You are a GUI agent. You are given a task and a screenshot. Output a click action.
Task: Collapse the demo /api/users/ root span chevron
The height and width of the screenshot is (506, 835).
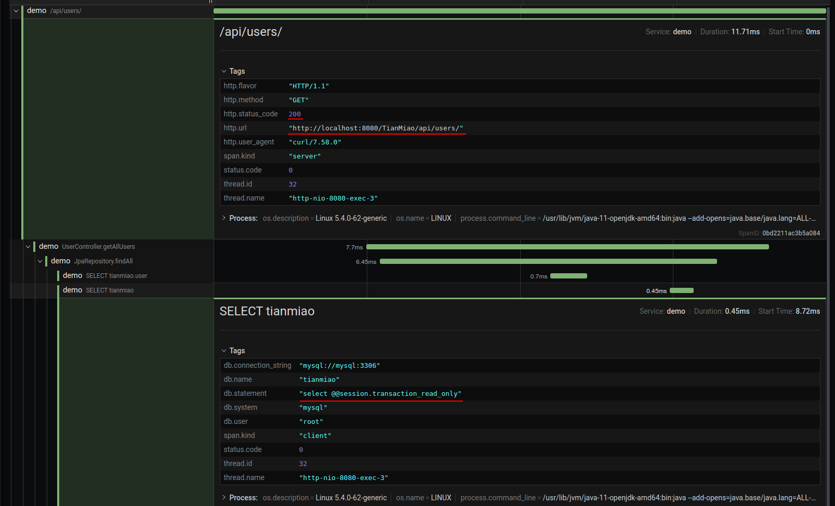(16, 11)
